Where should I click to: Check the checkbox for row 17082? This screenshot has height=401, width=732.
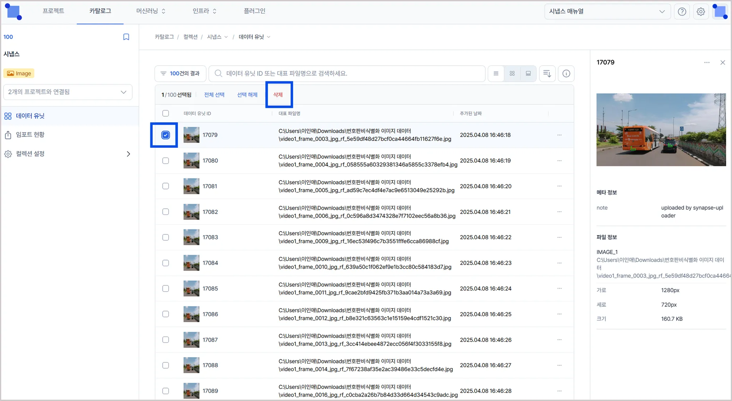tap(165, 212)
